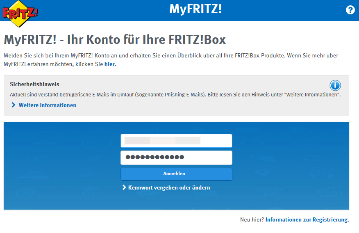Image resolution: width=359 pixels, height=233 pixels.
Task: Click the Sicherheitshinweis heading
Action: pyautogui.click(x=34, y=85)
